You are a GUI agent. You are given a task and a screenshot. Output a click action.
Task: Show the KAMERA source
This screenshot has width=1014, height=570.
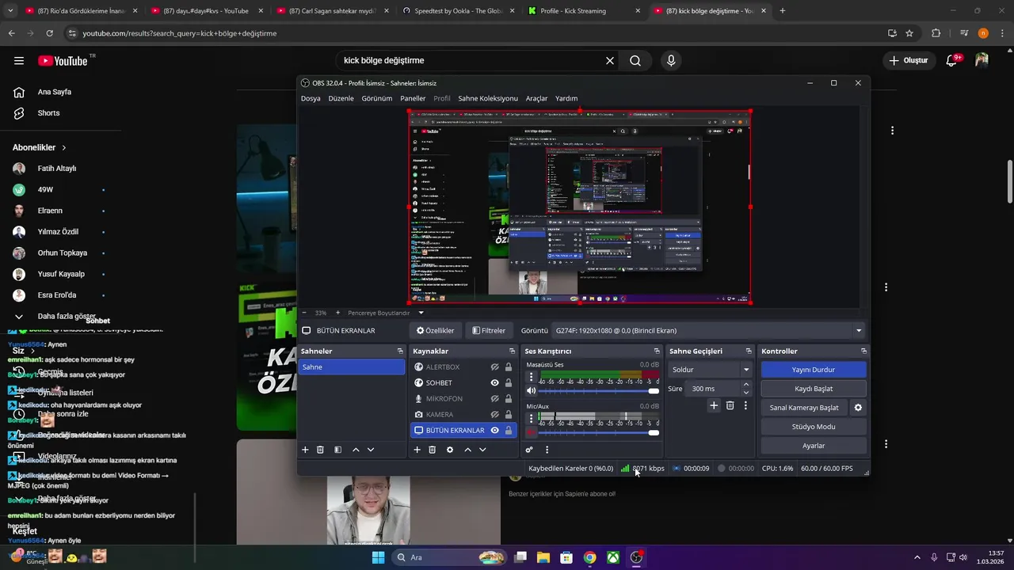pyautogui.click(x=494, y=415)
